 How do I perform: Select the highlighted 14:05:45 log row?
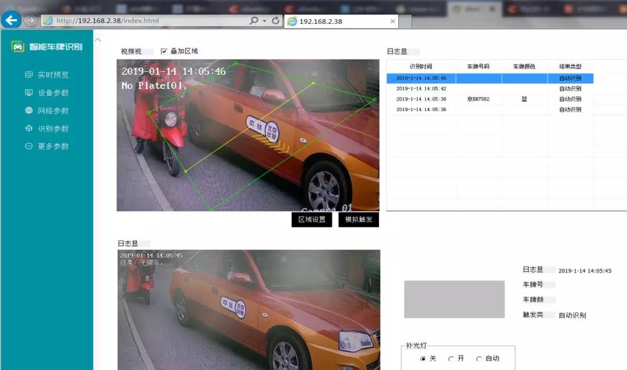click(x=490, y=78)
